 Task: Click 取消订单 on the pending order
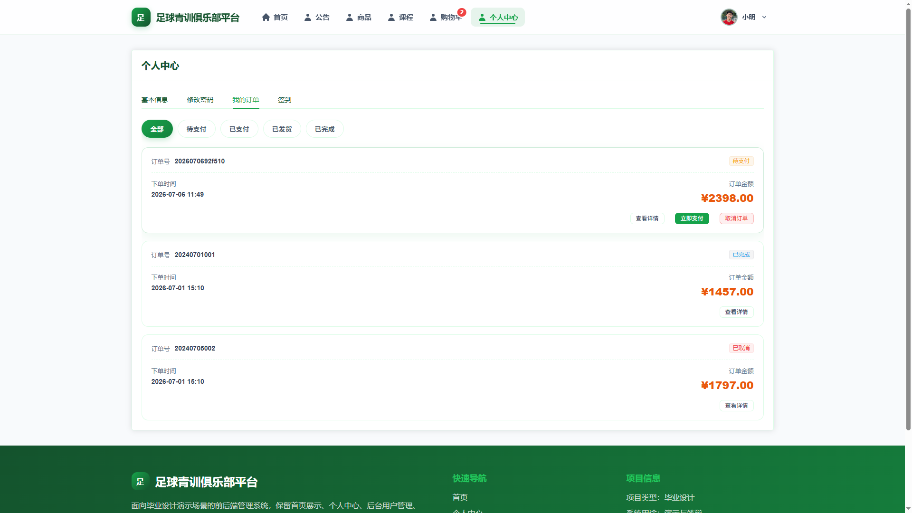pyautogui.click(x=737, y=218)
